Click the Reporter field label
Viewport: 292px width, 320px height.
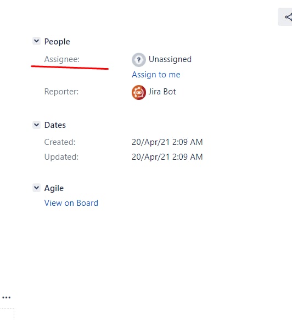[61, 92]
